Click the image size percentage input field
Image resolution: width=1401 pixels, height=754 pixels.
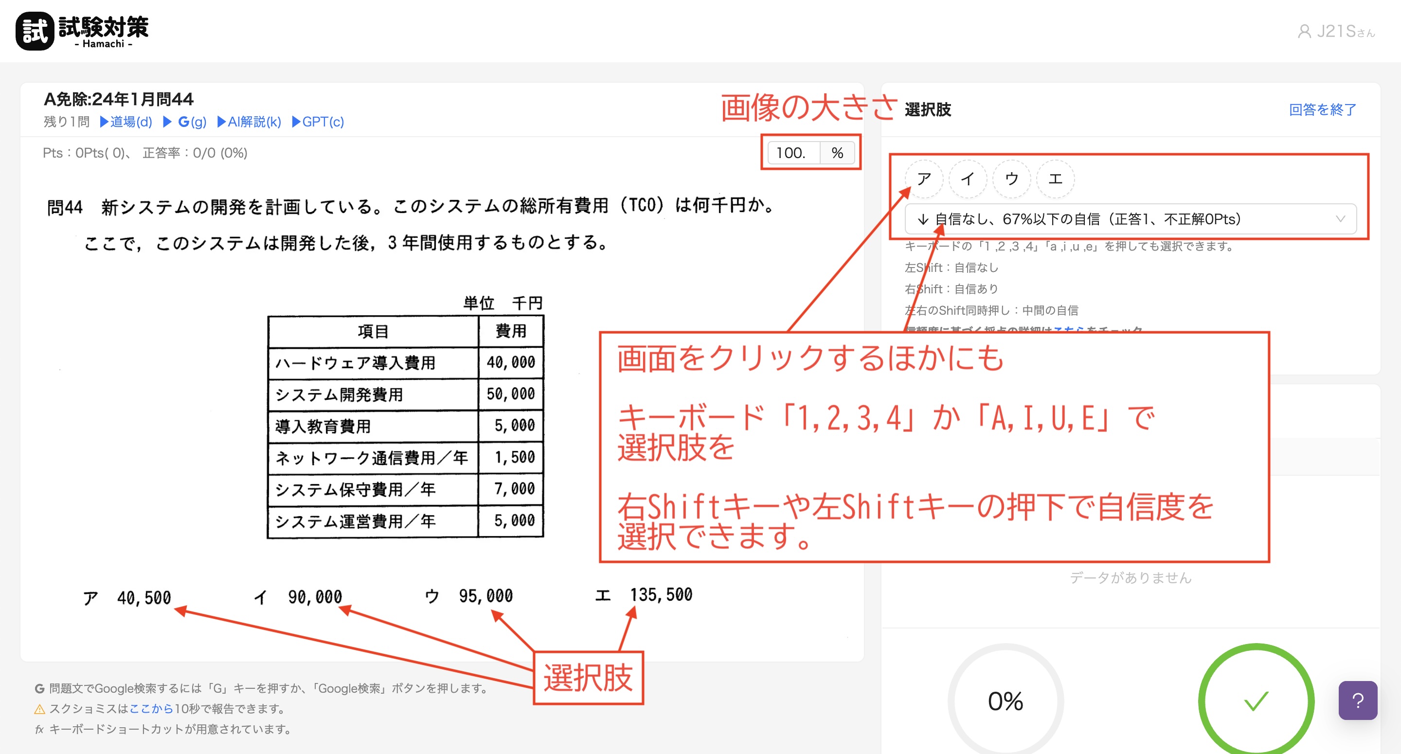793,153
